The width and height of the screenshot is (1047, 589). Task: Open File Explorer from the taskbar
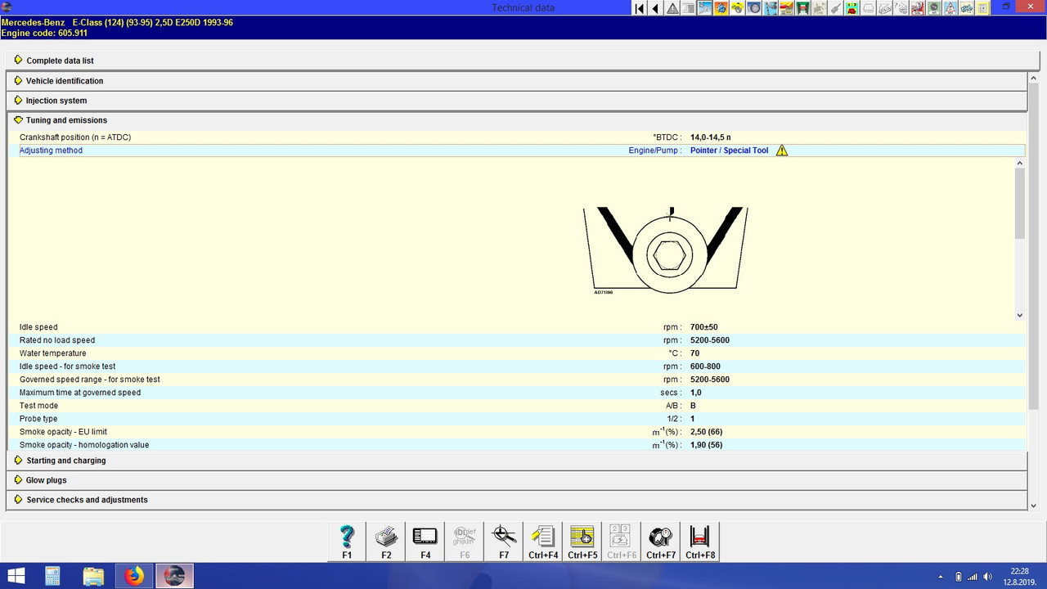click(93, 576)
